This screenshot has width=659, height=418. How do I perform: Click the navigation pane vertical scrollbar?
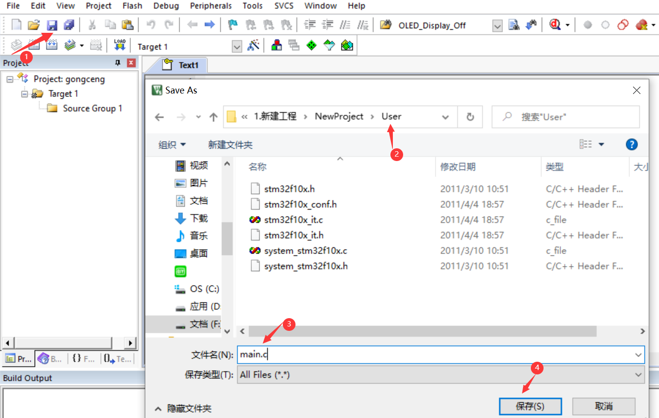[x=227, y=238]
